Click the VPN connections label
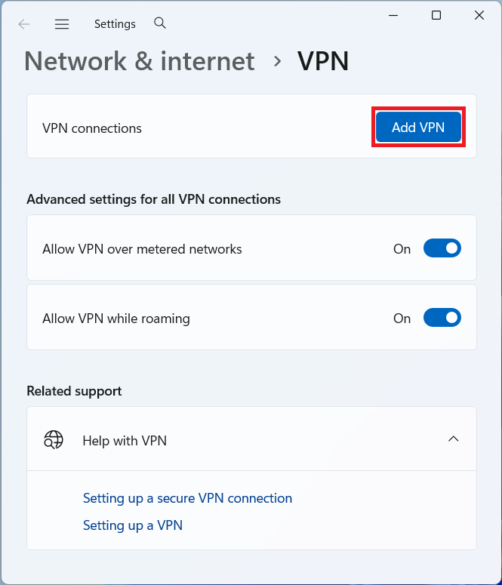The height and width of the screenshot is (585, 502). click(92, 128)
